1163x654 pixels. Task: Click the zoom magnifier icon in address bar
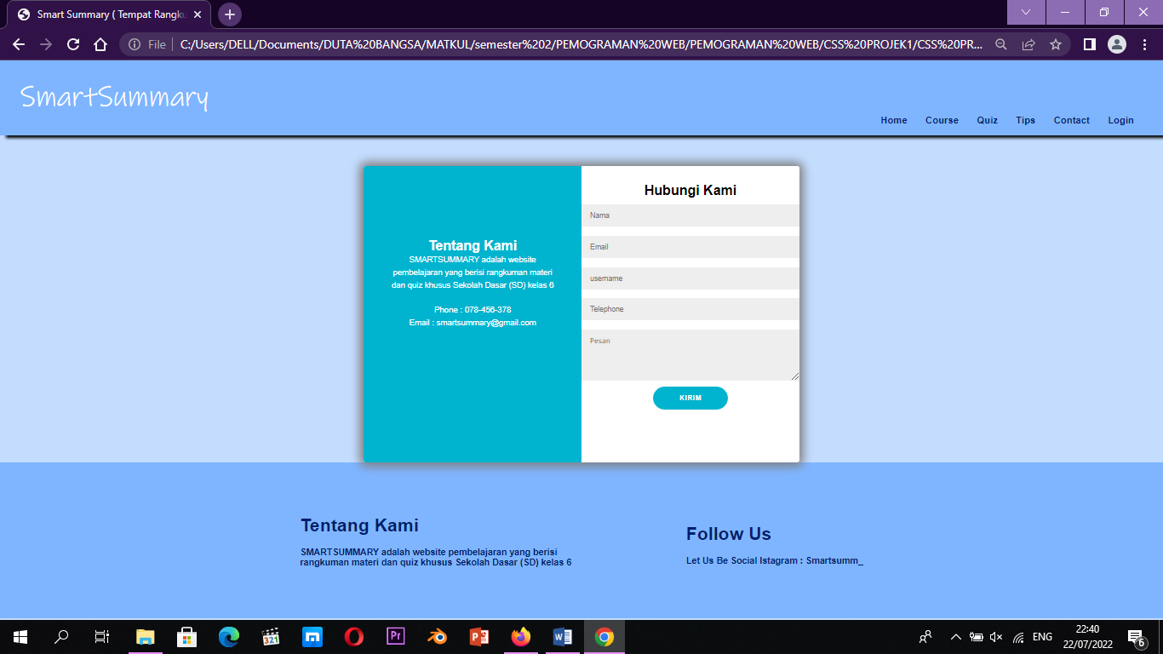(1001, 44)
